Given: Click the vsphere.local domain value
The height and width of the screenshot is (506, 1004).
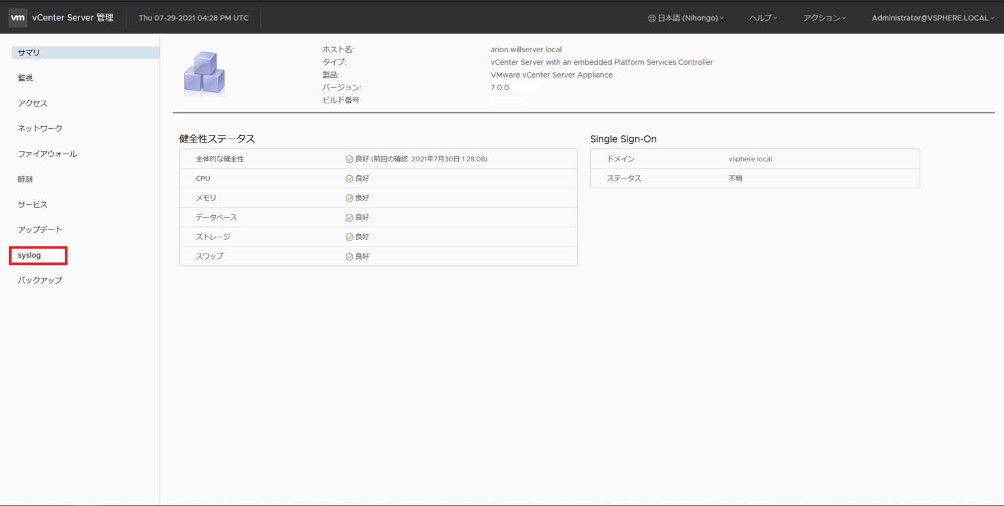Looking at the screenshot, I should pos(750,159).
